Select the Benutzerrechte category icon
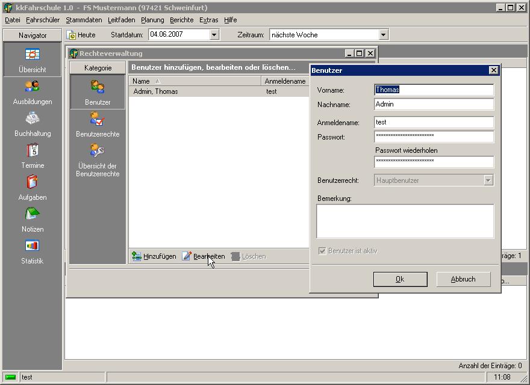 [x=98, y=120]
